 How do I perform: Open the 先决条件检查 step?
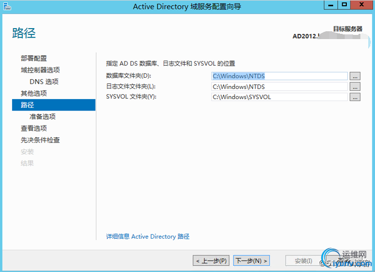[40, 140]
